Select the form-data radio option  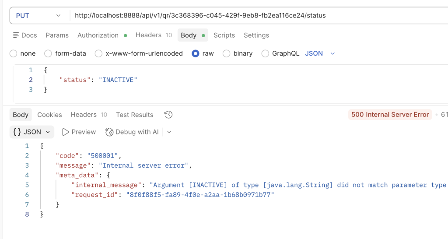(x=49, y=53)
